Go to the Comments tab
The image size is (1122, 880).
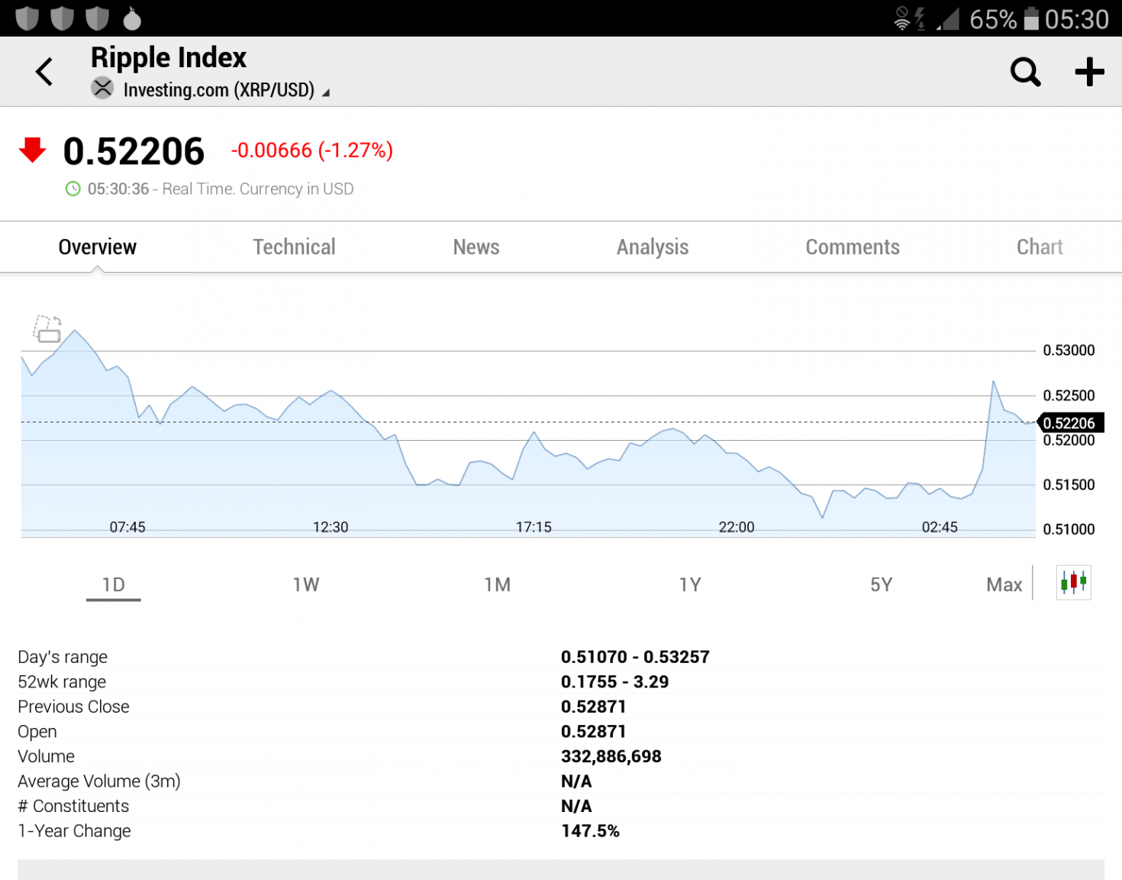(x=852, y=247)
